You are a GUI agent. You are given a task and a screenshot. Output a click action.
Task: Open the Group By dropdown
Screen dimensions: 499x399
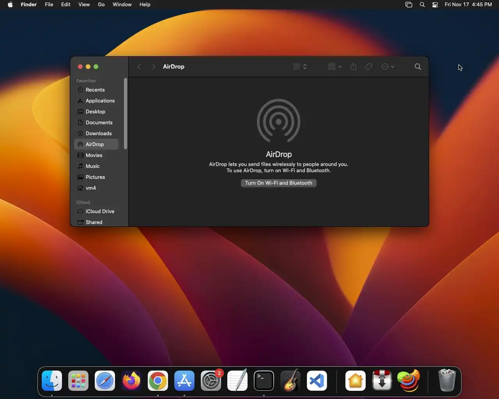tap(334, 67)
